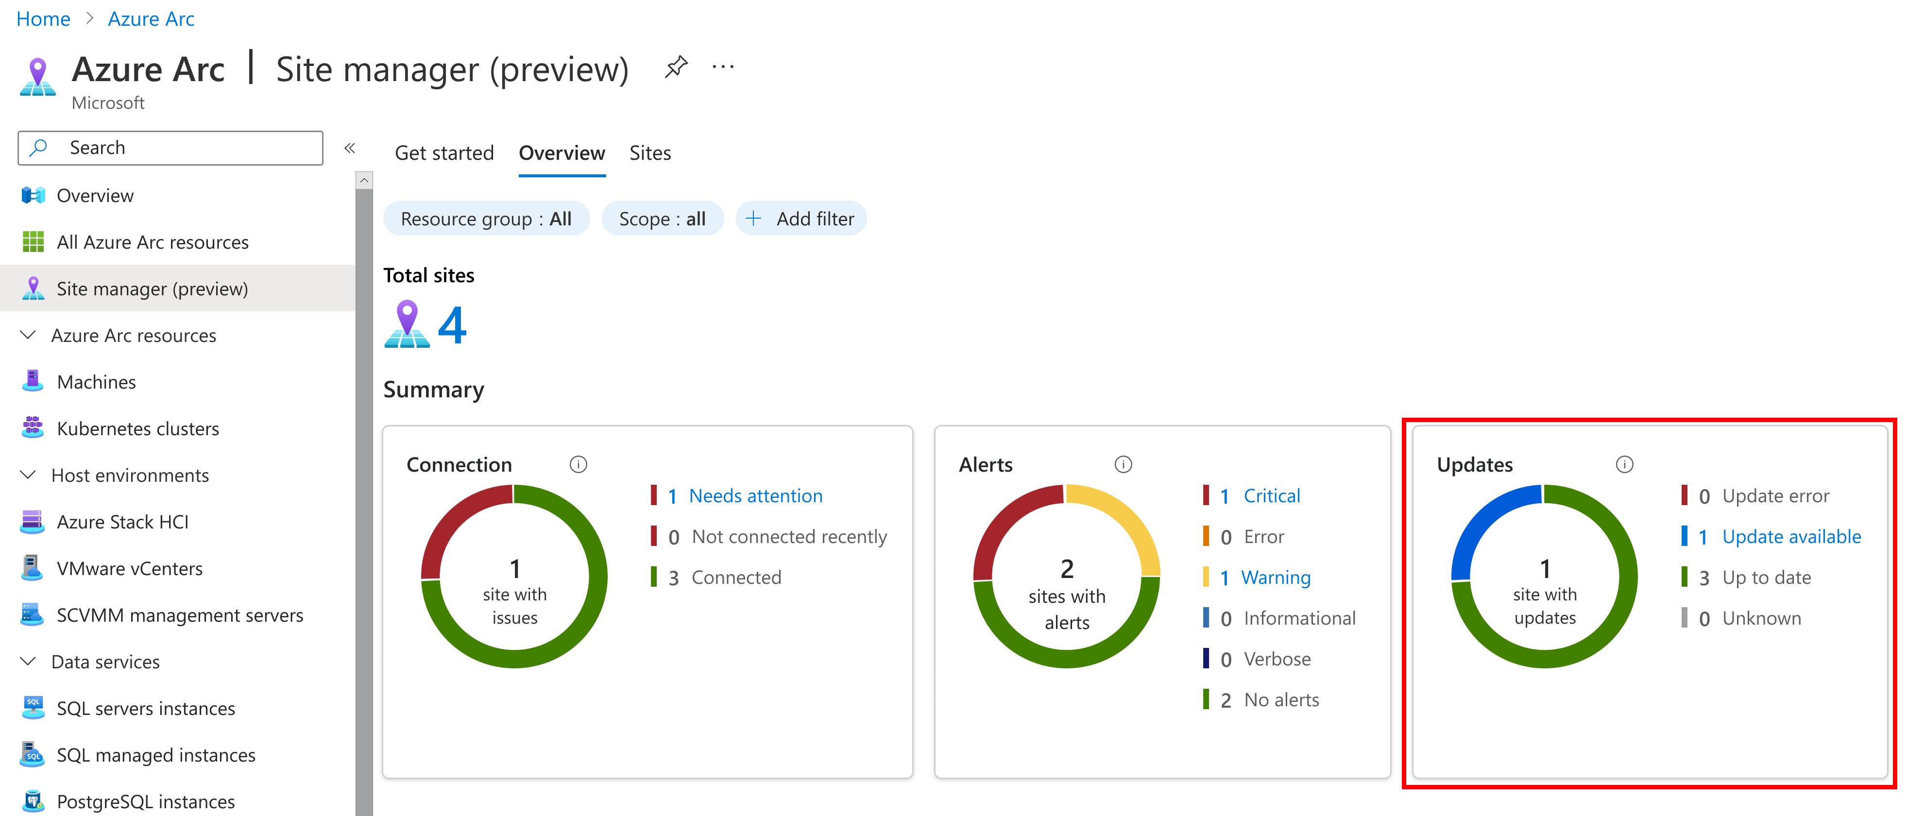Switch to the Get started tab
Image resolution: width=1924 pixels, height=816 pixels.
coord(443,153)
